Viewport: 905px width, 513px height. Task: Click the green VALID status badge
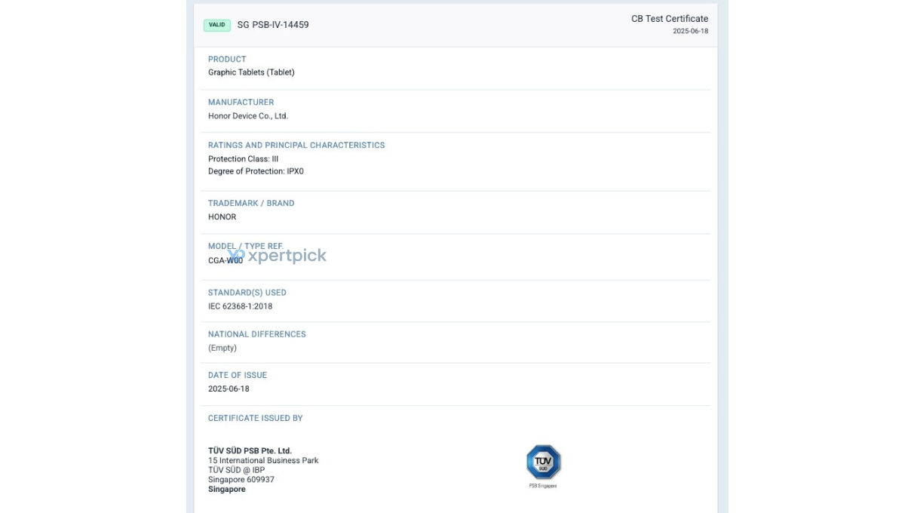tap(217, 25)
